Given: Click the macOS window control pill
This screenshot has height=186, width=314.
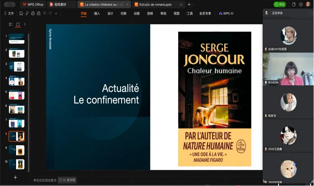Looking at the screenshot, I should pyautogui.click(x=9, y=4).
